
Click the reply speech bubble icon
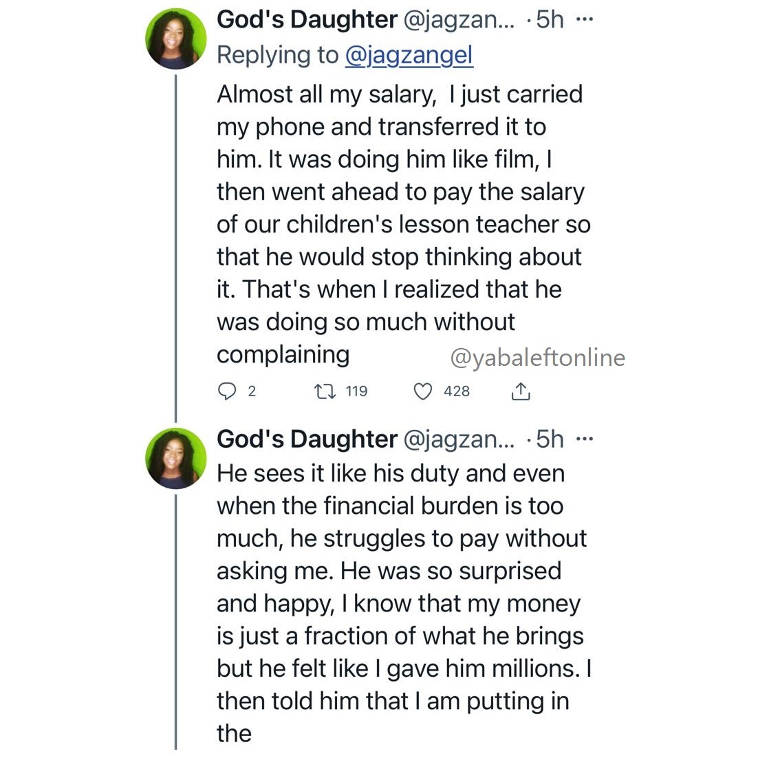(x=226, y=391)
